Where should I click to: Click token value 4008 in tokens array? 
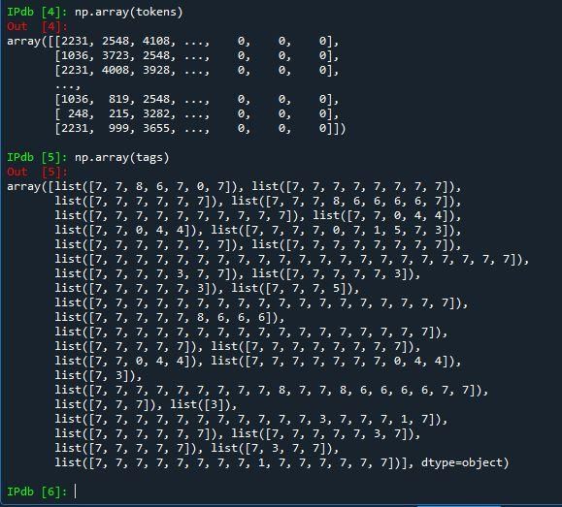click(x=116, y=70)
